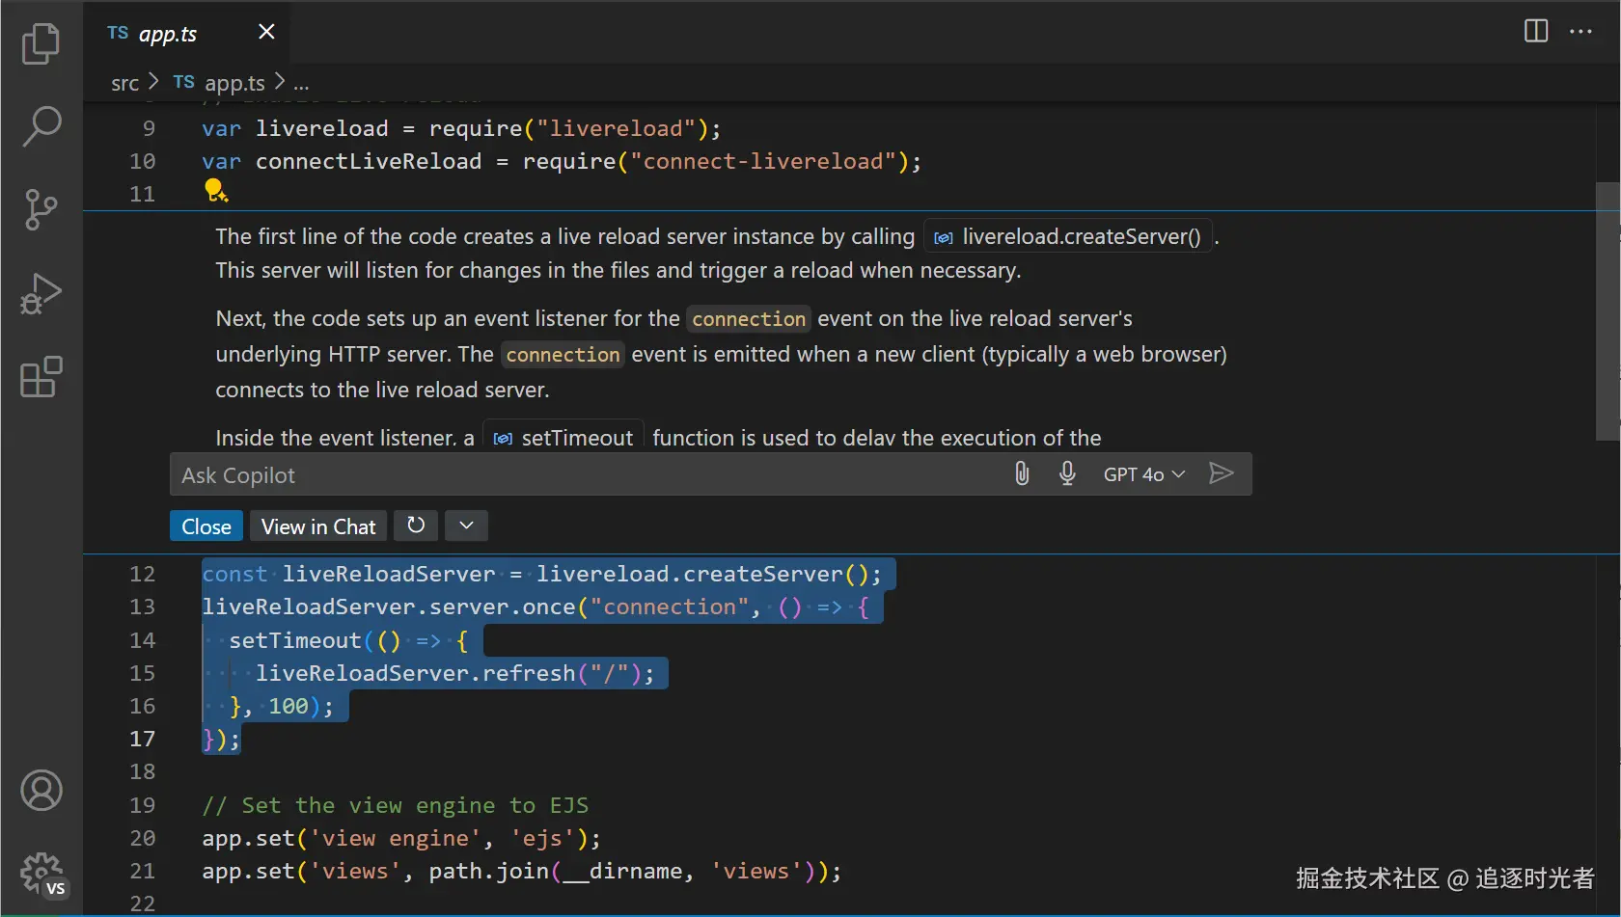Click the src breadcrumb item
Viewport: 1621px width, 917px height.
point(124,84)
